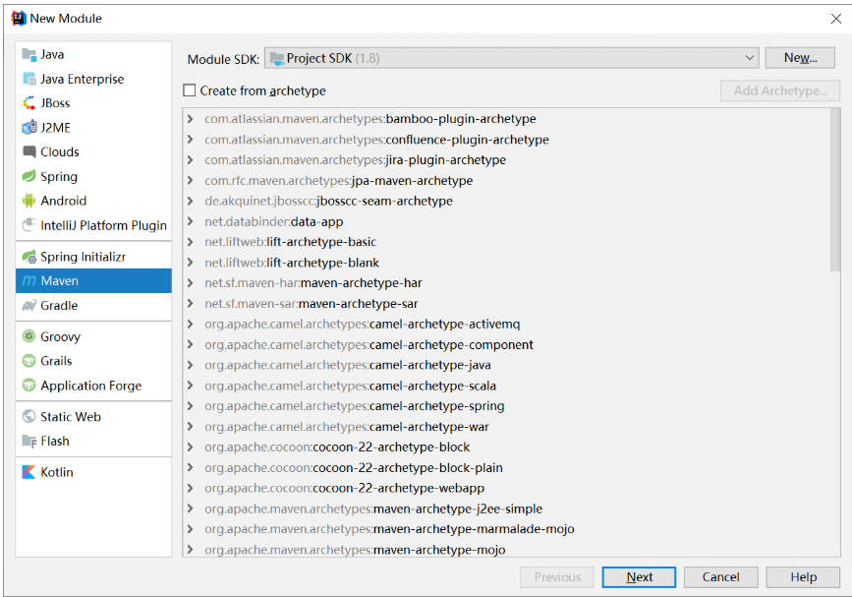Image resolution: width=852 pixels, height=597 pixels.
Task: Select maven-archetype-j2ee-simple row
Action: (506, 508)
